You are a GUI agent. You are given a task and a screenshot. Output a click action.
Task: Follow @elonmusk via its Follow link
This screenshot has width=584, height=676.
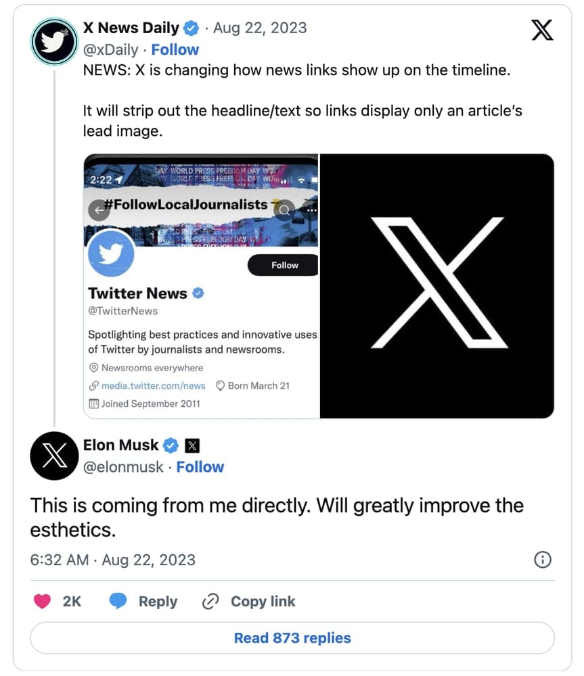(200, 466)
